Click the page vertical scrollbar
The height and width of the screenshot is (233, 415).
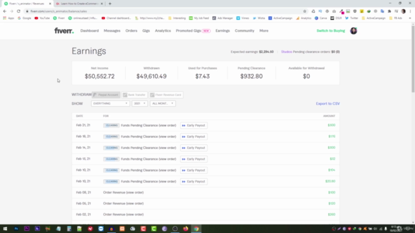click(413, 58)
